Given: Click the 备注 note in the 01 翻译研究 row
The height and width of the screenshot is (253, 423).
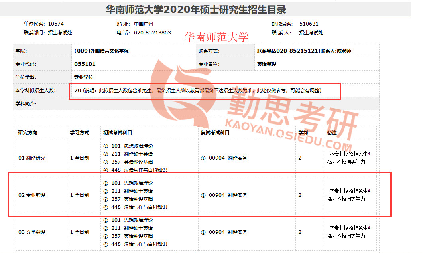Looking at the screenshot, I should coord(348,158).
